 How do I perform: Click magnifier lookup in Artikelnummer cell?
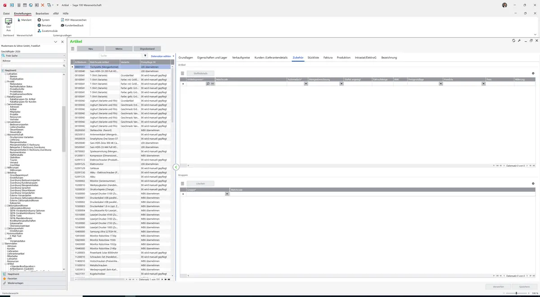(x=208, y=84)
